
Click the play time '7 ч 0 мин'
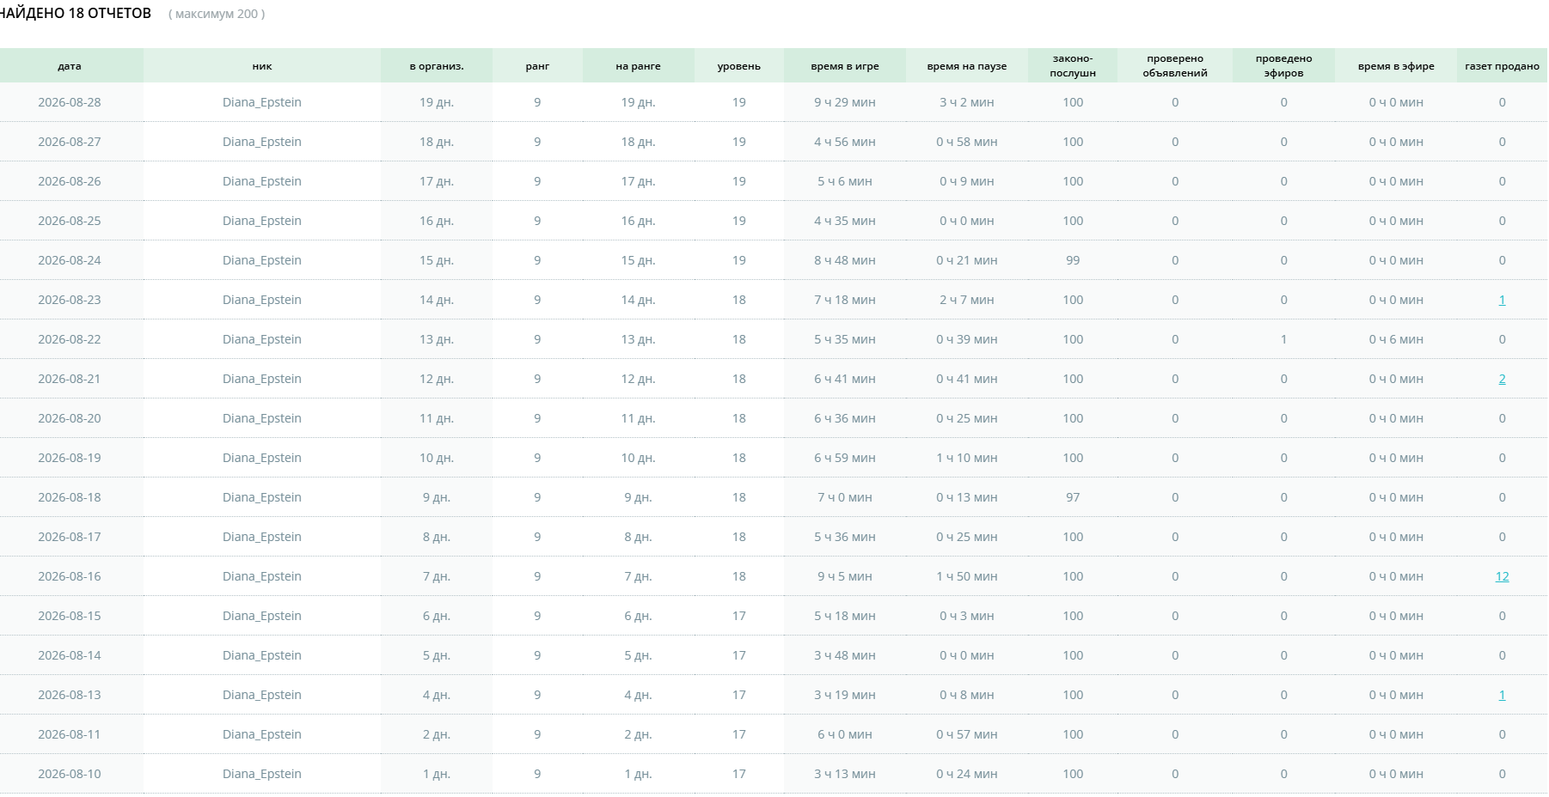pyautogui.click(x=845, y=497)
